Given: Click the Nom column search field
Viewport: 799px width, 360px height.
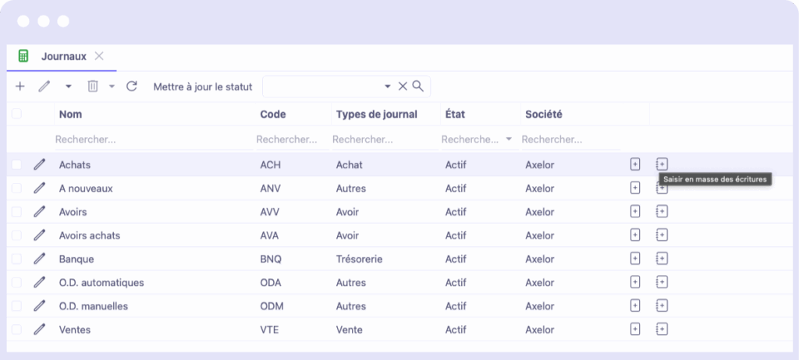Looking at the screenshot, I should pos(153,139).
